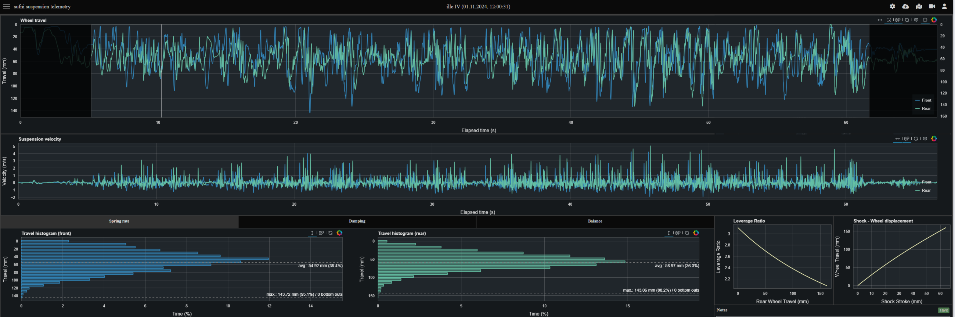Click sufni suspension telemetry title
955x317 pixels.
point(42,6)
